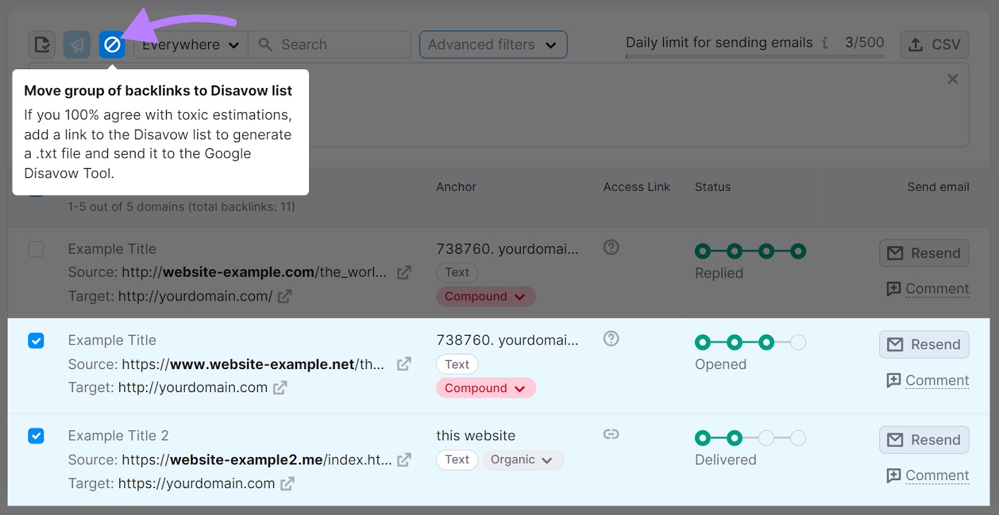This screenshot has width=999, height=515.
Task: Open the Everywhere search scope dropdown
Action: click(190, 45)
